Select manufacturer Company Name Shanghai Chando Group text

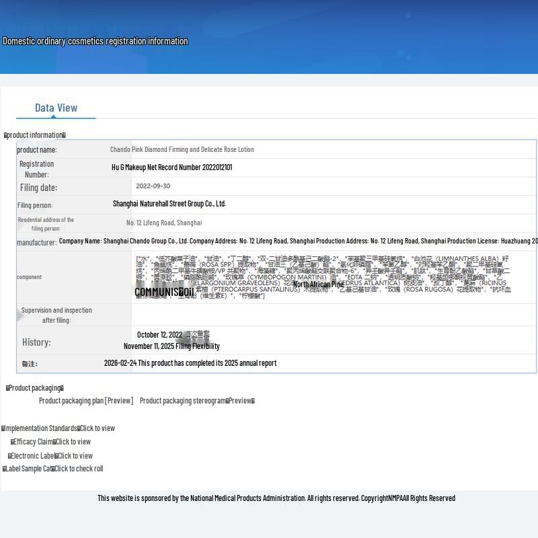(298, 241)
